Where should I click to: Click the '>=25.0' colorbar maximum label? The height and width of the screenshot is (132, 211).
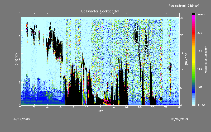(201, 15)
